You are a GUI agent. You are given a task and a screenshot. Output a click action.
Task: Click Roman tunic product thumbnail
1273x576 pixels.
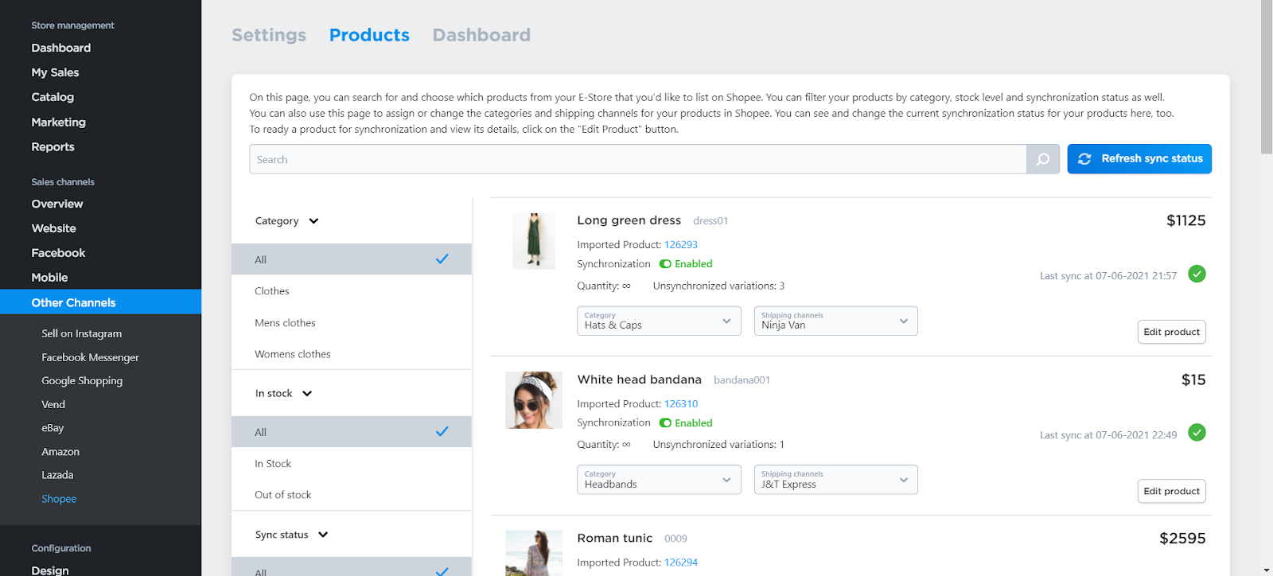point(534,553)
